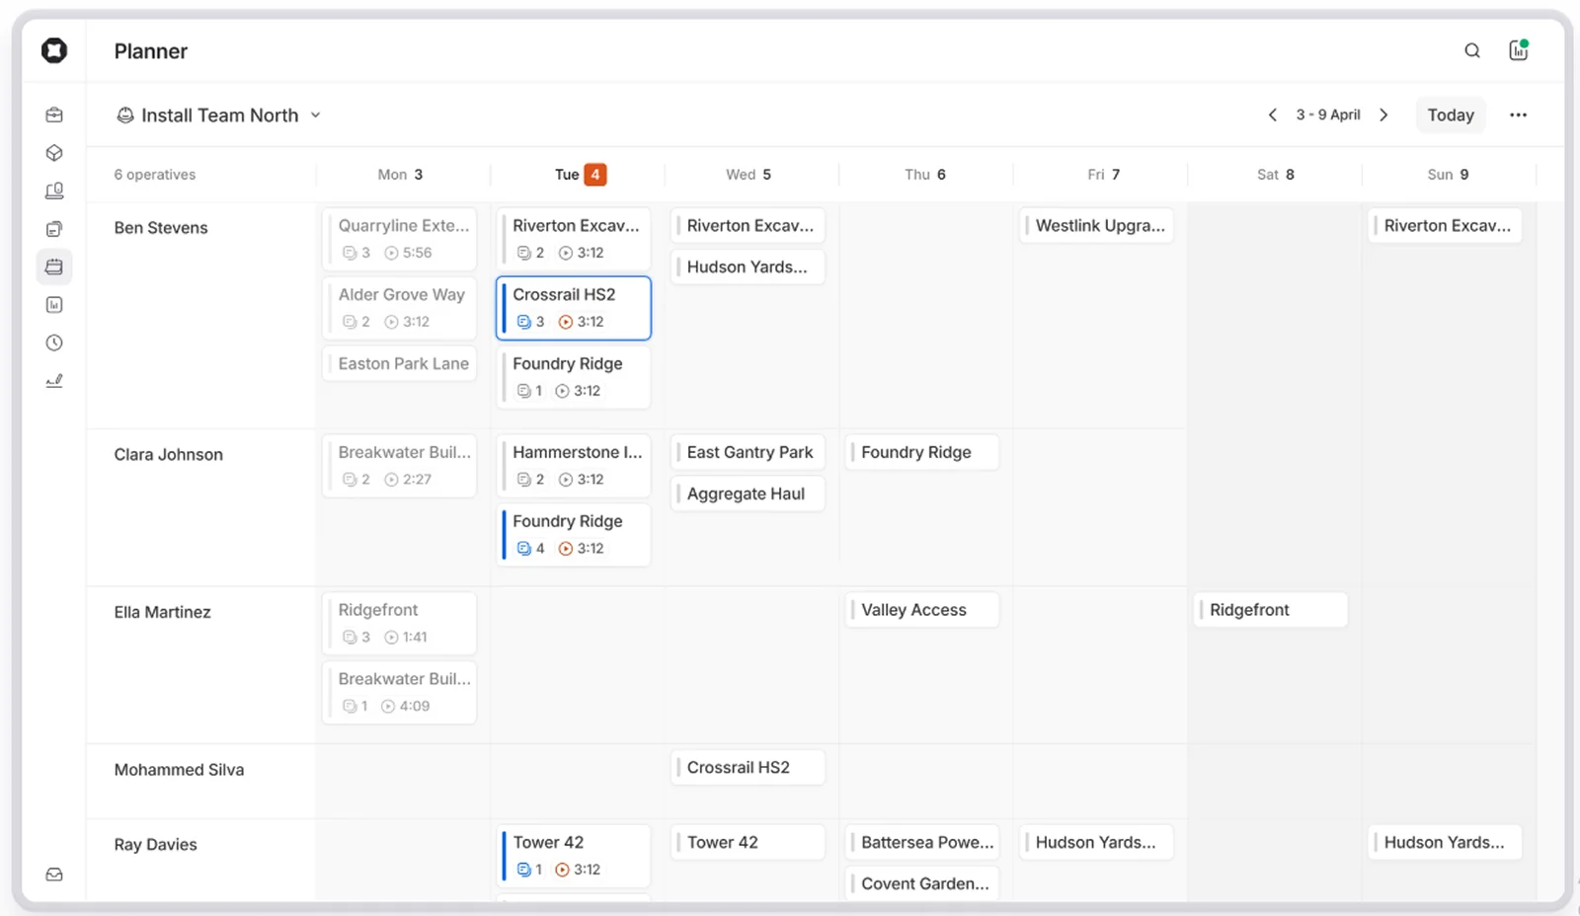Screen dimensions: 1580x916
Task: Open the reports icon with green status dot
Action: pyautogui.click(x=1519, y=49)
